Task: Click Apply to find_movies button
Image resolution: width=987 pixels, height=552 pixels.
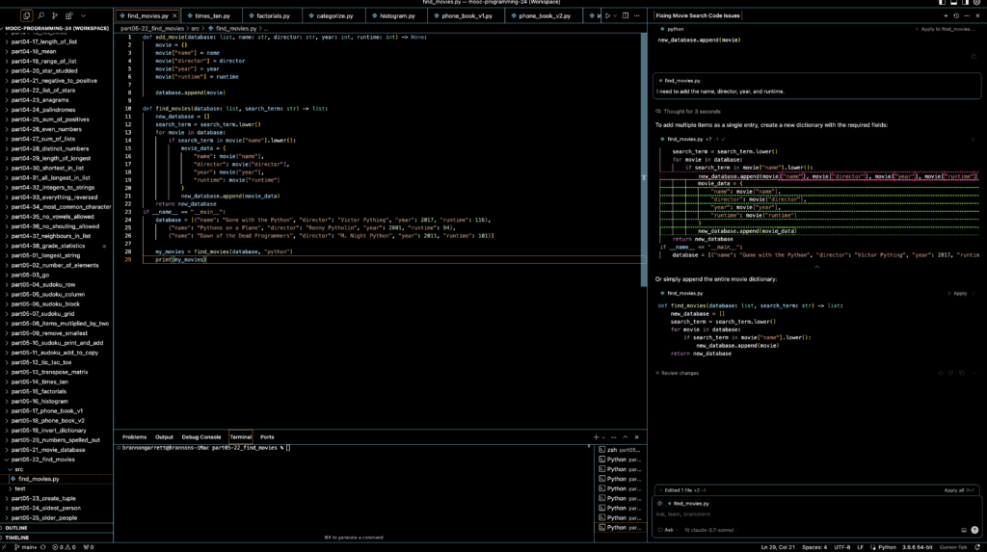Action: pyautogui.click(x=945, y=29)
